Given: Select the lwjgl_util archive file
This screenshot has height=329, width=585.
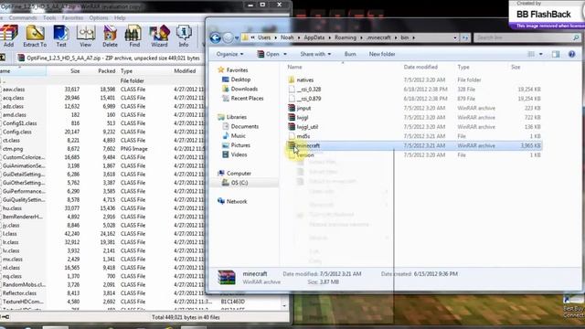Looking at the screenshot, I should click(303, 127).
